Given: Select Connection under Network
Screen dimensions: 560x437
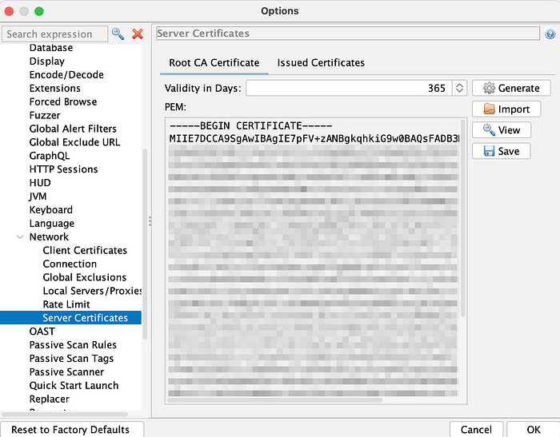Looking at the screenshot, I should 70,264.
